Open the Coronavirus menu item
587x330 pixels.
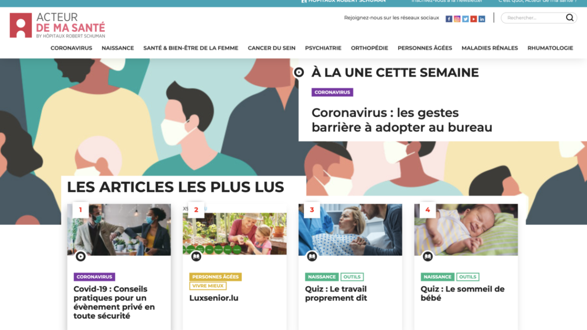pyautogui.click(x=71, y=48)
